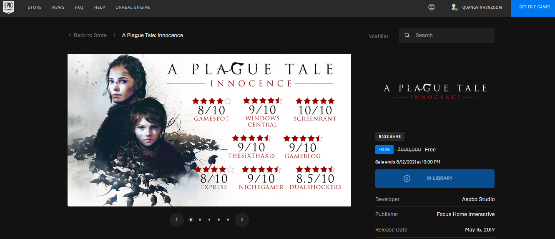This screenshot has height=239, width=555.
Task: Select first carousel dot
Action: click(191, 219)
